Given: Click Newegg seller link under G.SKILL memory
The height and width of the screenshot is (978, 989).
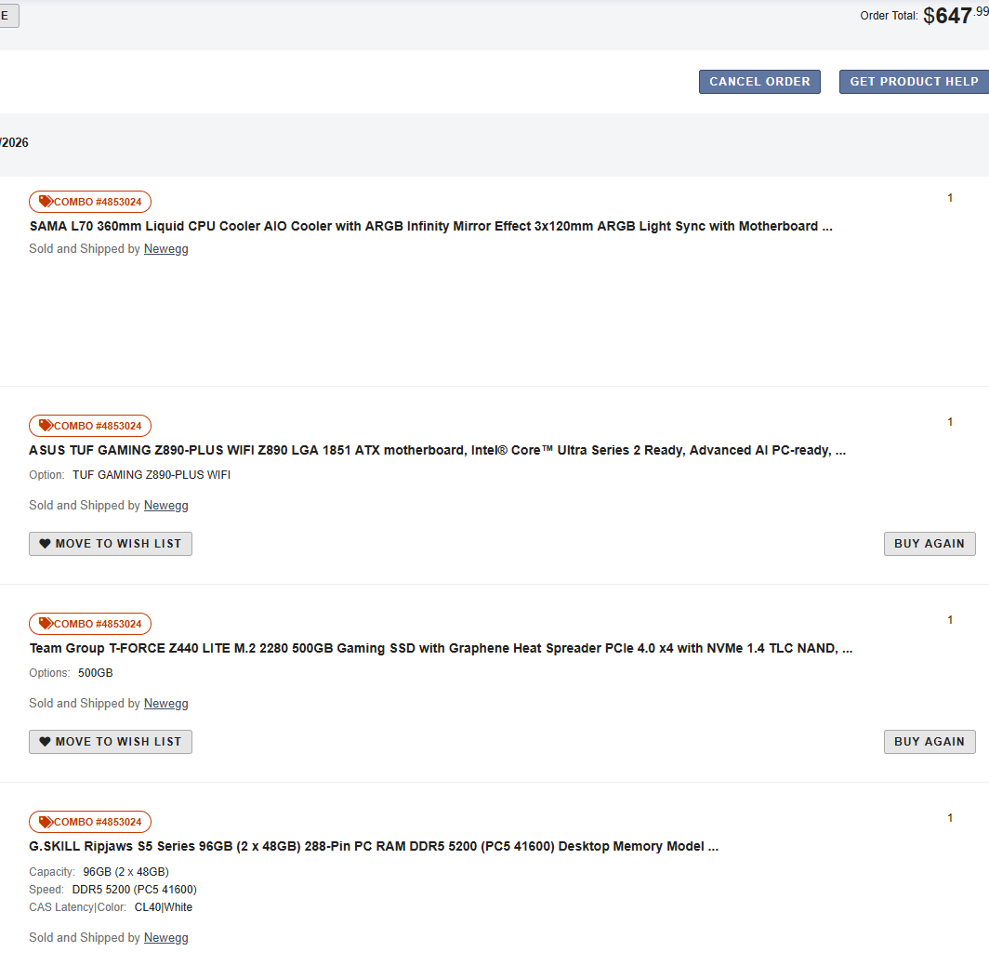Looking at the screenshot, I should click(165, 938).
